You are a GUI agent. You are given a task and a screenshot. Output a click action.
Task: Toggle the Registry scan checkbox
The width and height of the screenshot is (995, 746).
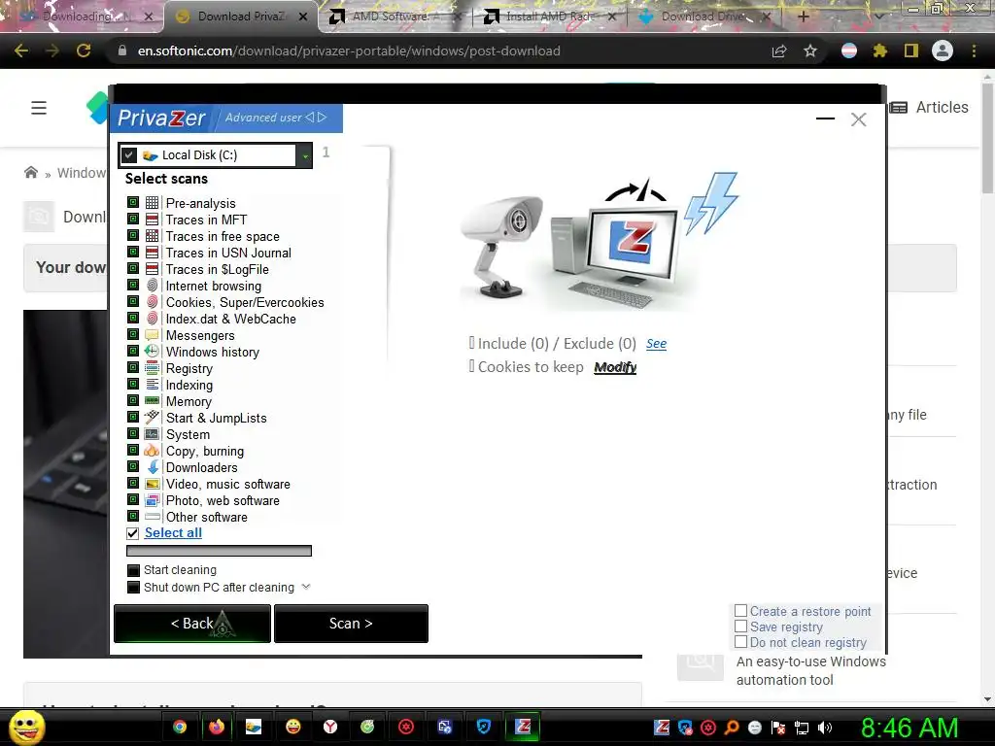coord(132,367)
